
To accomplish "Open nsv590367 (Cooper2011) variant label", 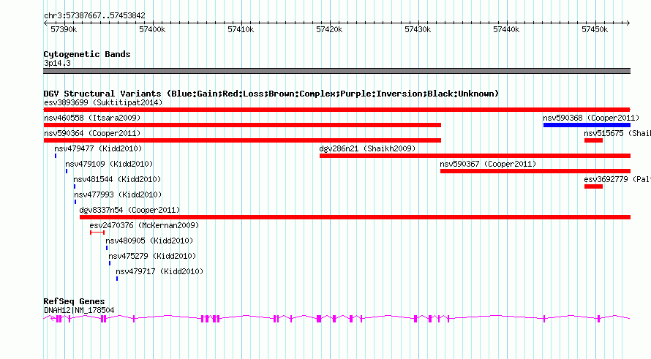I will 488,164.
